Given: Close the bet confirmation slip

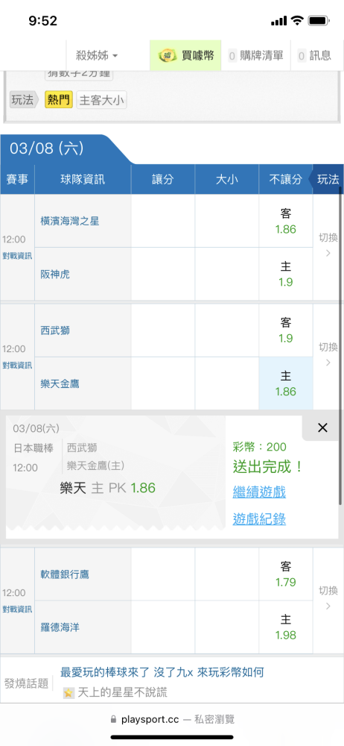Looking at the screenshot, I should point(322,427).
